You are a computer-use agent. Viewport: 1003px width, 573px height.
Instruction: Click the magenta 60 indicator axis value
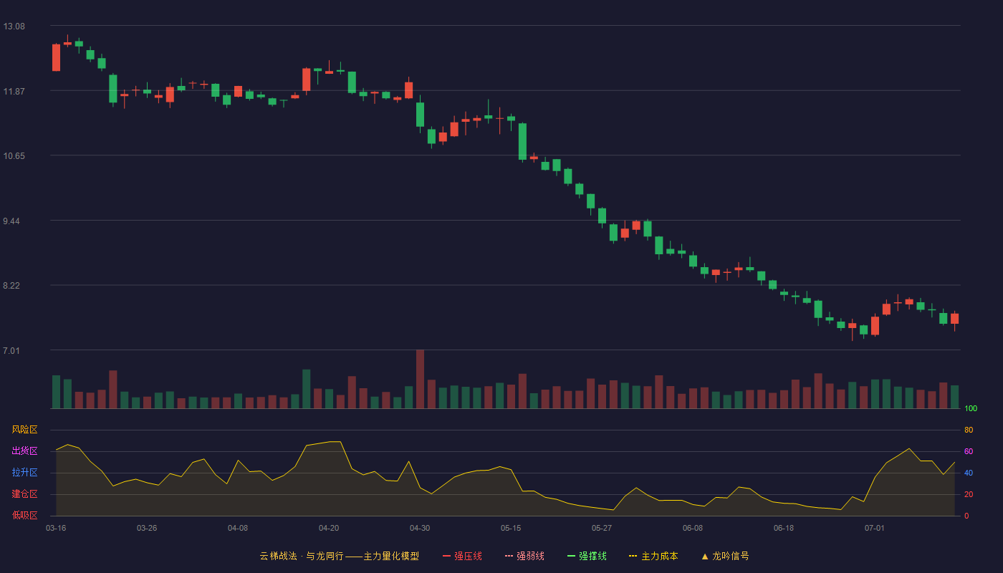[x=969, y=451]
